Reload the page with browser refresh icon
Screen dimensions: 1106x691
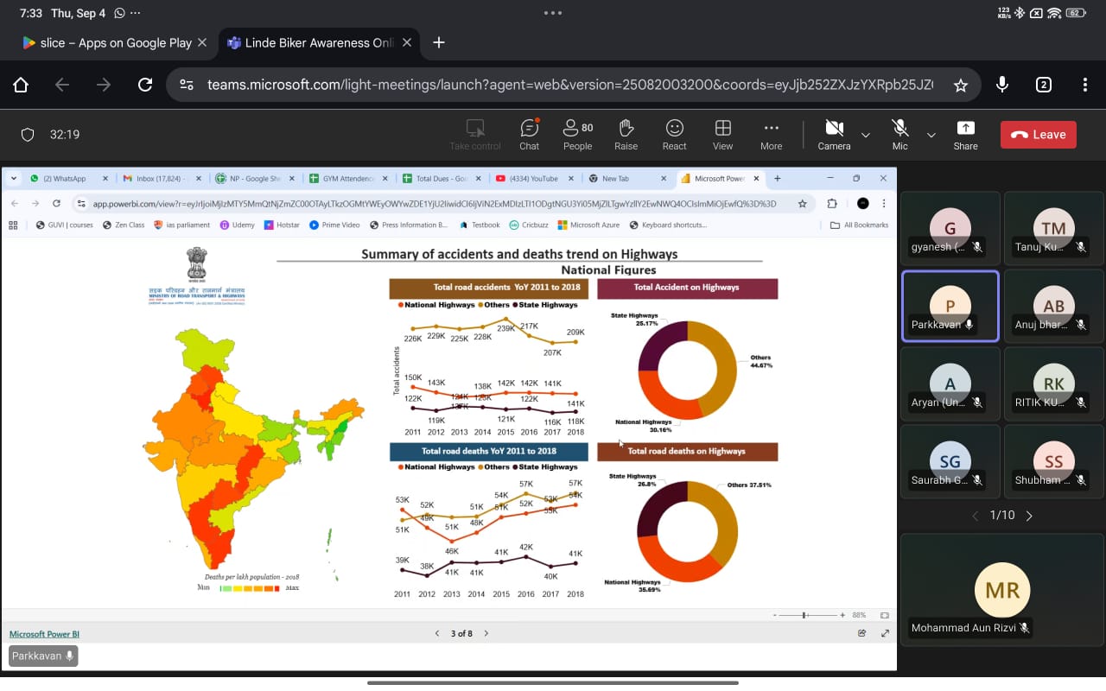pyautogui.click(x=145, y=85)
